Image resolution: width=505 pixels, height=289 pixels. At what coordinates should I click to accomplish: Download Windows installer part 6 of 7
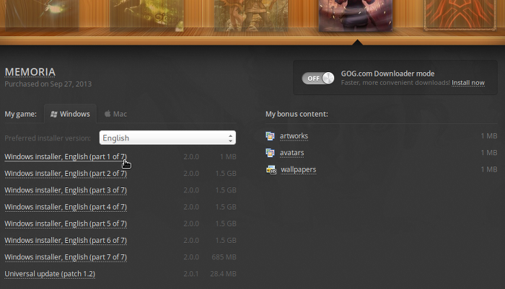point(66,241)
